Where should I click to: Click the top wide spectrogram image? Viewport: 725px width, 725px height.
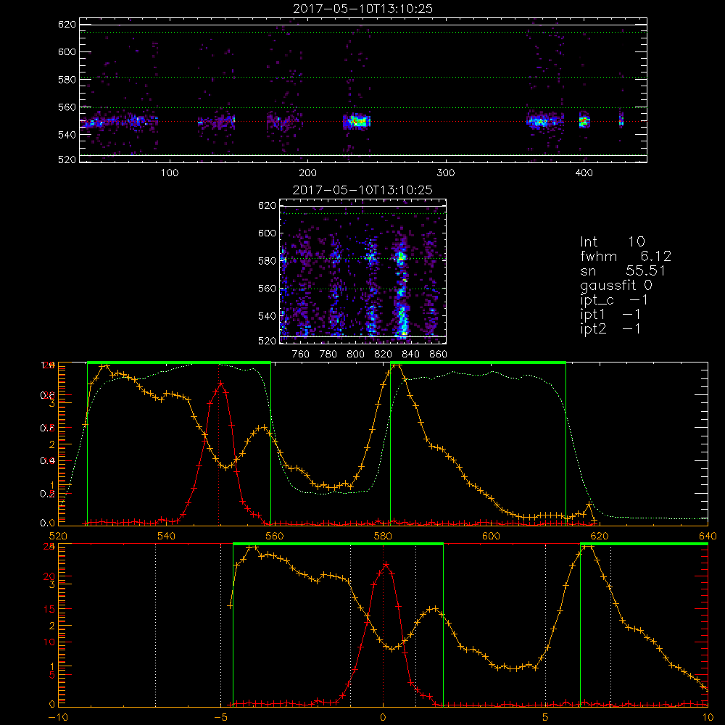pyautogui.click(x=363, y=90)
